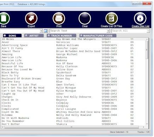Select the Black Betty song entry

(10, 73)
